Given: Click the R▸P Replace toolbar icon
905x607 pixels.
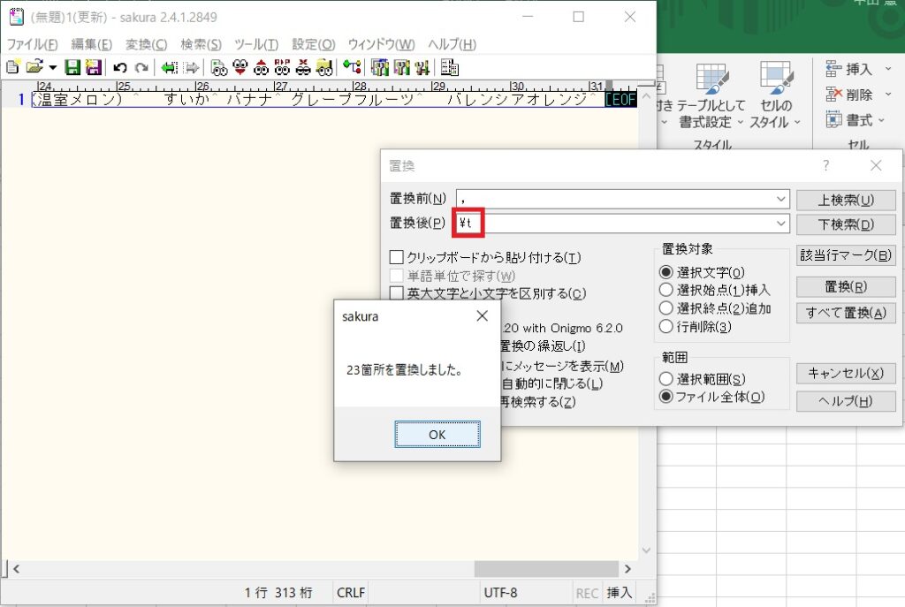Looking at the screenshot, I should coord(282,67).
